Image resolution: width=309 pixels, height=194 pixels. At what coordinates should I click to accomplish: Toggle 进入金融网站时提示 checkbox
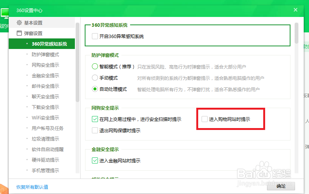[95, 160]
